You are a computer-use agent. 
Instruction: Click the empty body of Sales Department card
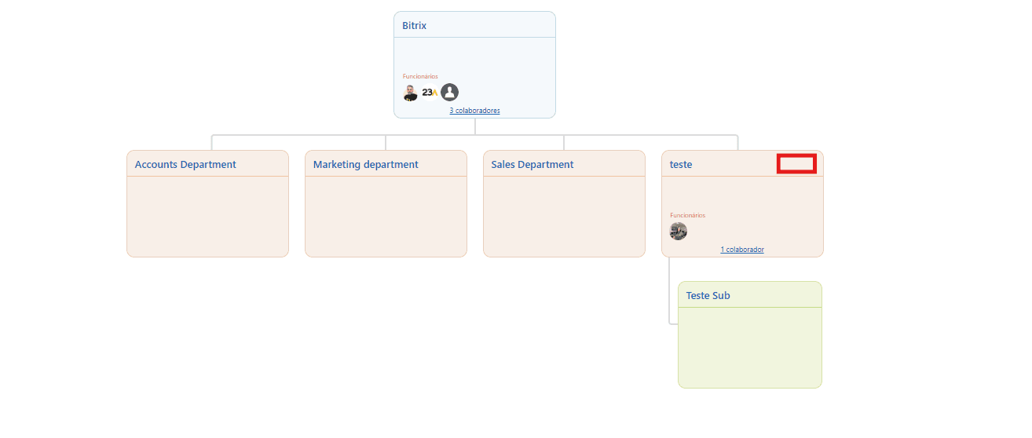click(564, 216)
